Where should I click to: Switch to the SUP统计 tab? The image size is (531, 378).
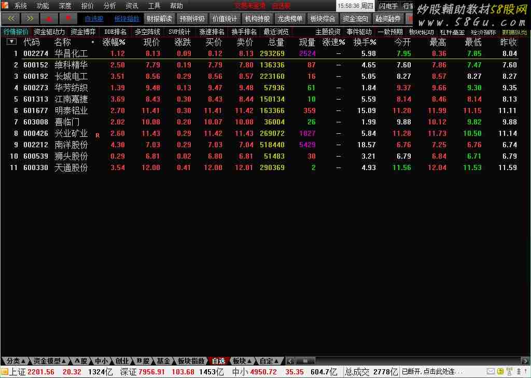pyautogui.click(x=179, y=32)
